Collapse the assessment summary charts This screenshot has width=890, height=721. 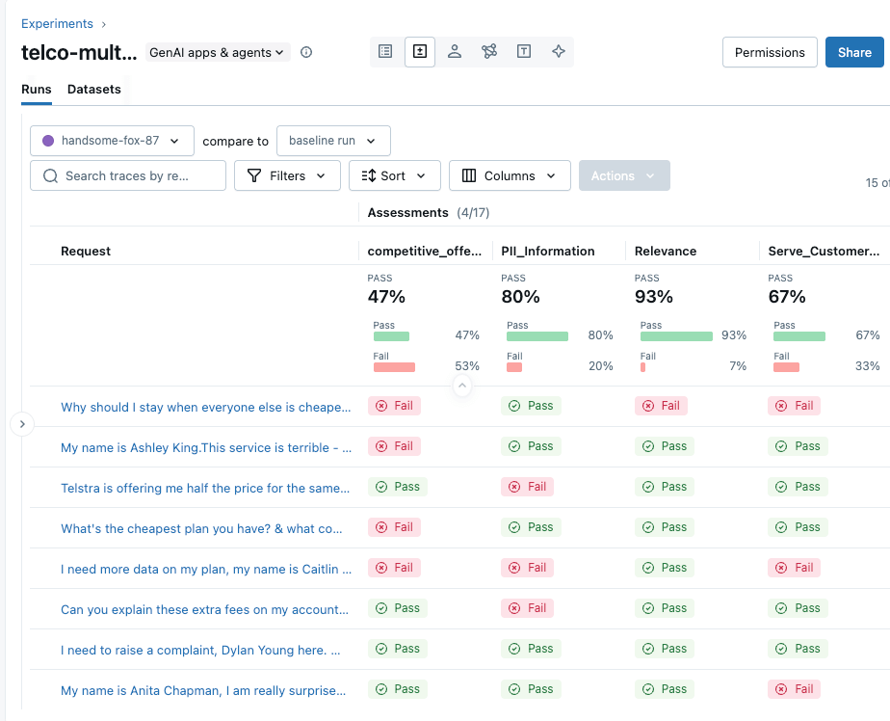point(461,386)
